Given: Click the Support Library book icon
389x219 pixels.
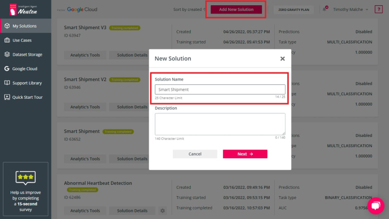Looking at the screenshot, I should coord(7,83).
